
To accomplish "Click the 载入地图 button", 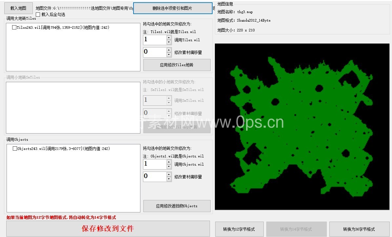I will coord(18,8).
